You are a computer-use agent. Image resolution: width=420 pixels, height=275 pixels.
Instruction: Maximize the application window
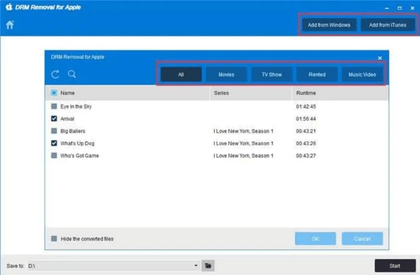(x=400, y=8)
